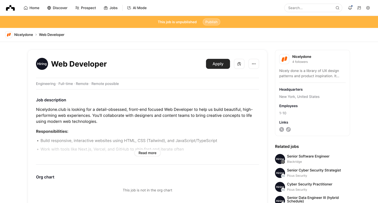The image size is (378, 203).
Task: Click the '1-10' employees value
Action: click(x=283, y=113)
